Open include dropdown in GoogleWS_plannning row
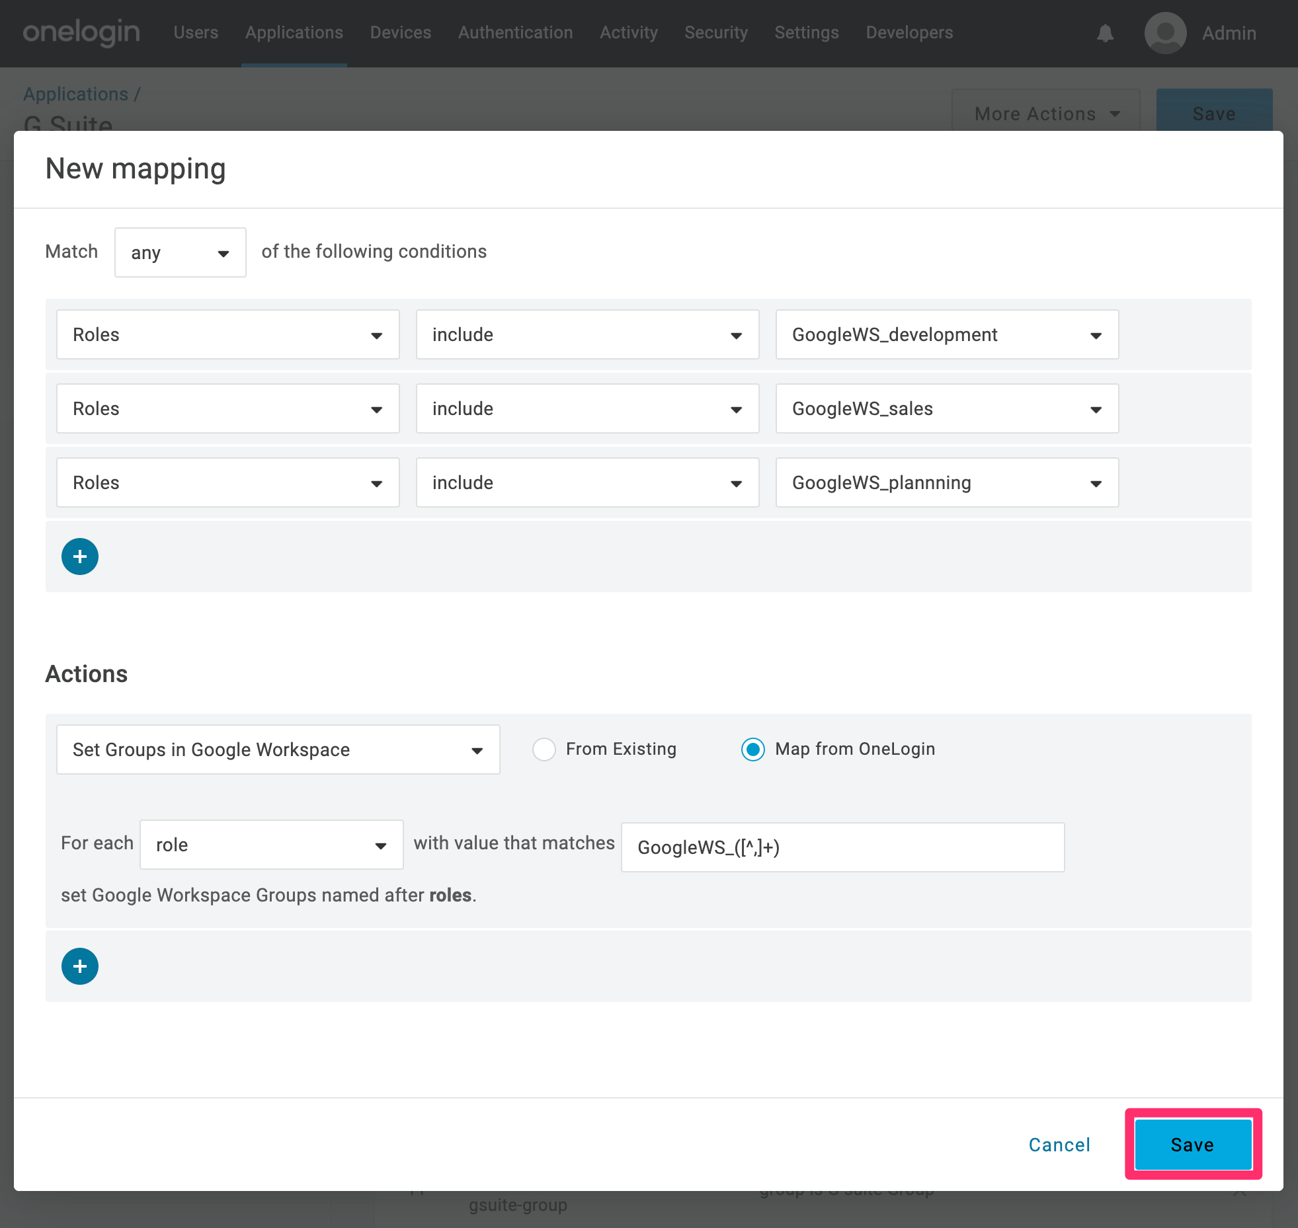Image resolution: width=1298 pixels, height=1228 pixels. (588, 482)
